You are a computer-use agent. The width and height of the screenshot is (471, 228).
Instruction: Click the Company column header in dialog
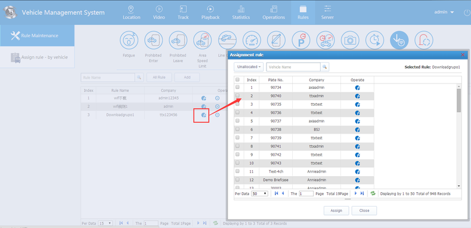[x=317, y=80]
